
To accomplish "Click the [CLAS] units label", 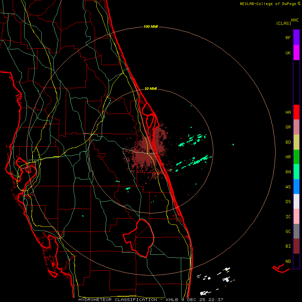I will click(284, 23).
